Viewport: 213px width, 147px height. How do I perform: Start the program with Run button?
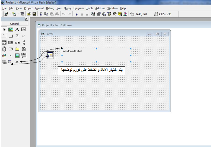[77, 14]
